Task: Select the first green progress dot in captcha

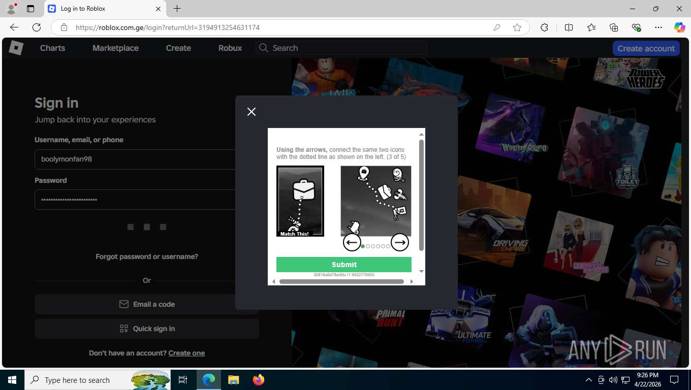Action: [x=363, y=246]
